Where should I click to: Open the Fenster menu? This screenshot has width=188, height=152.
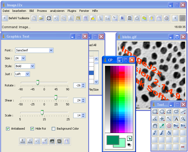coord(84,11)
